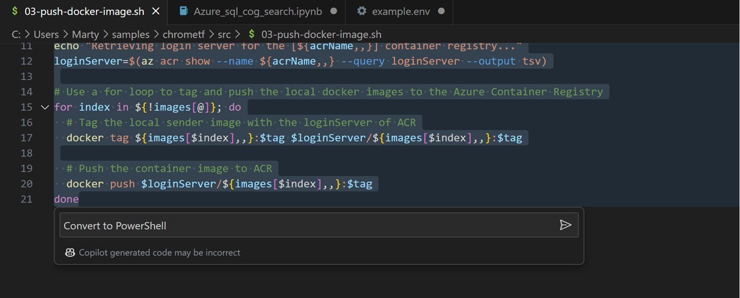This screenshot has width=740, height=298.
Task: Close the 03-push-docker-image.sh tab
Action: pyautogui.click(x=156, y=11)
